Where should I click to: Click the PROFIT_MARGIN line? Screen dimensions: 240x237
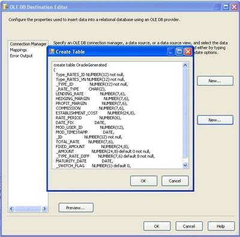click(91, 103)
